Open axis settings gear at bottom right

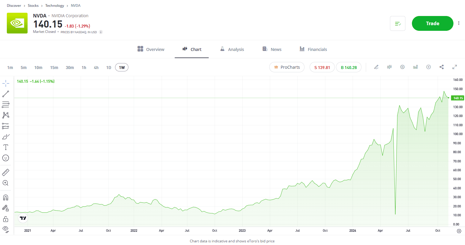pyautogui.click(x=459, y=231)
